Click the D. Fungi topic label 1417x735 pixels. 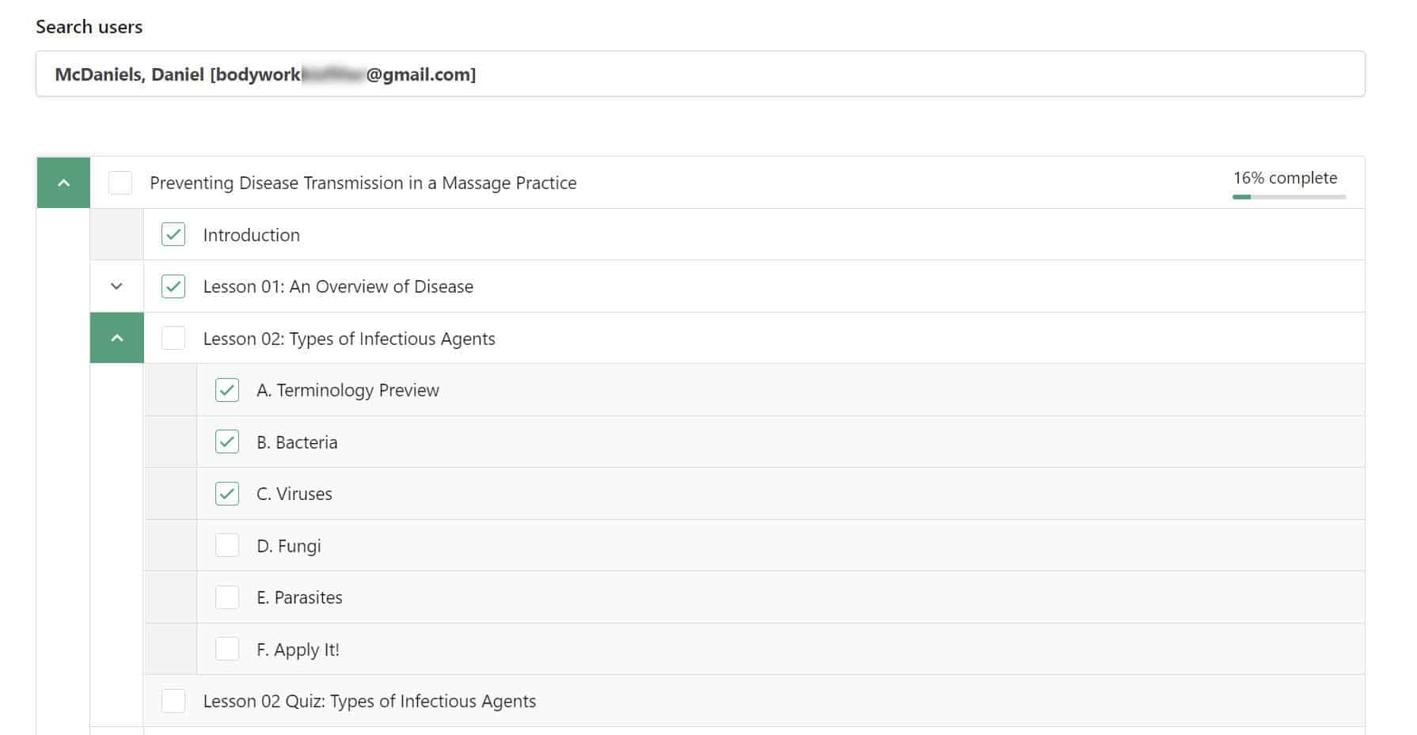[x=288, y=546]
